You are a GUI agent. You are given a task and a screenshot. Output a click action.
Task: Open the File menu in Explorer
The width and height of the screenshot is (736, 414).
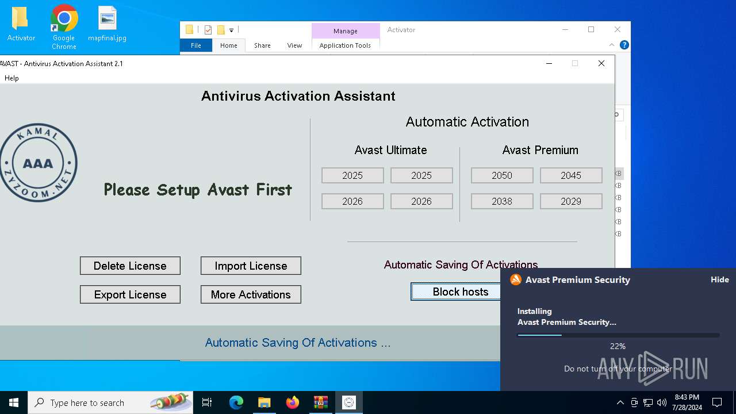pyautogui.click(x=196, y=45)
